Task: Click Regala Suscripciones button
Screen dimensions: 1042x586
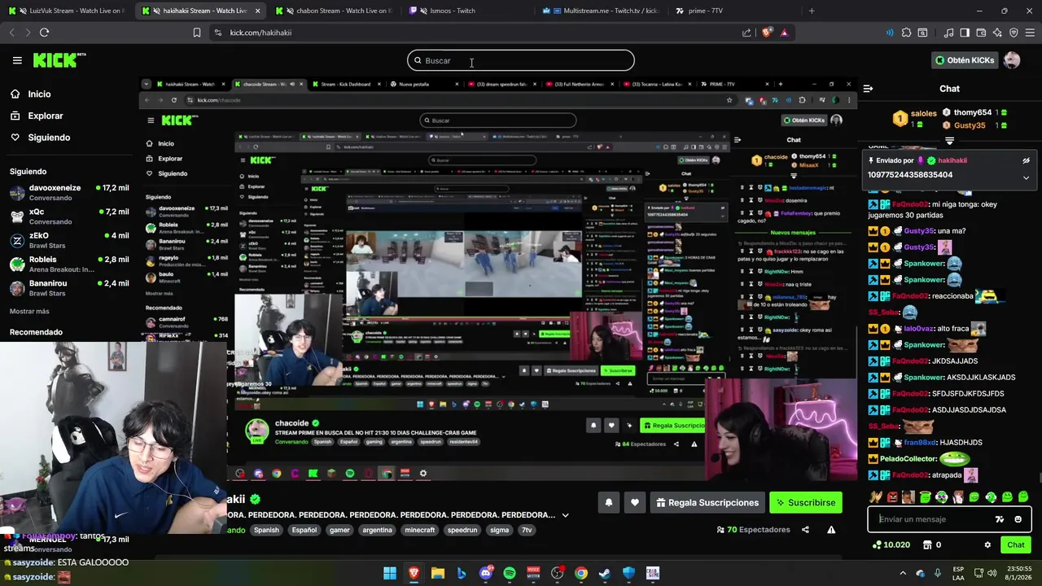Action: coord(707,503)
